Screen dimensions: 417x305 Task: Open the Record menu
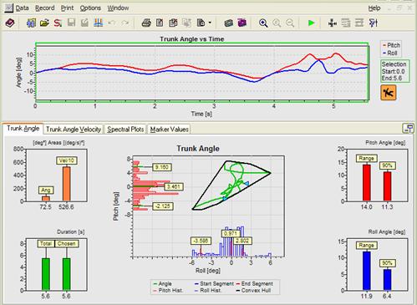pos(45,8)
